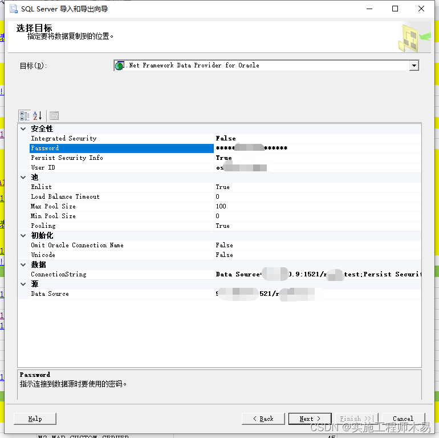Close the import and export wizard
This screenshot has height=438, width=439.
pos(421,9)
